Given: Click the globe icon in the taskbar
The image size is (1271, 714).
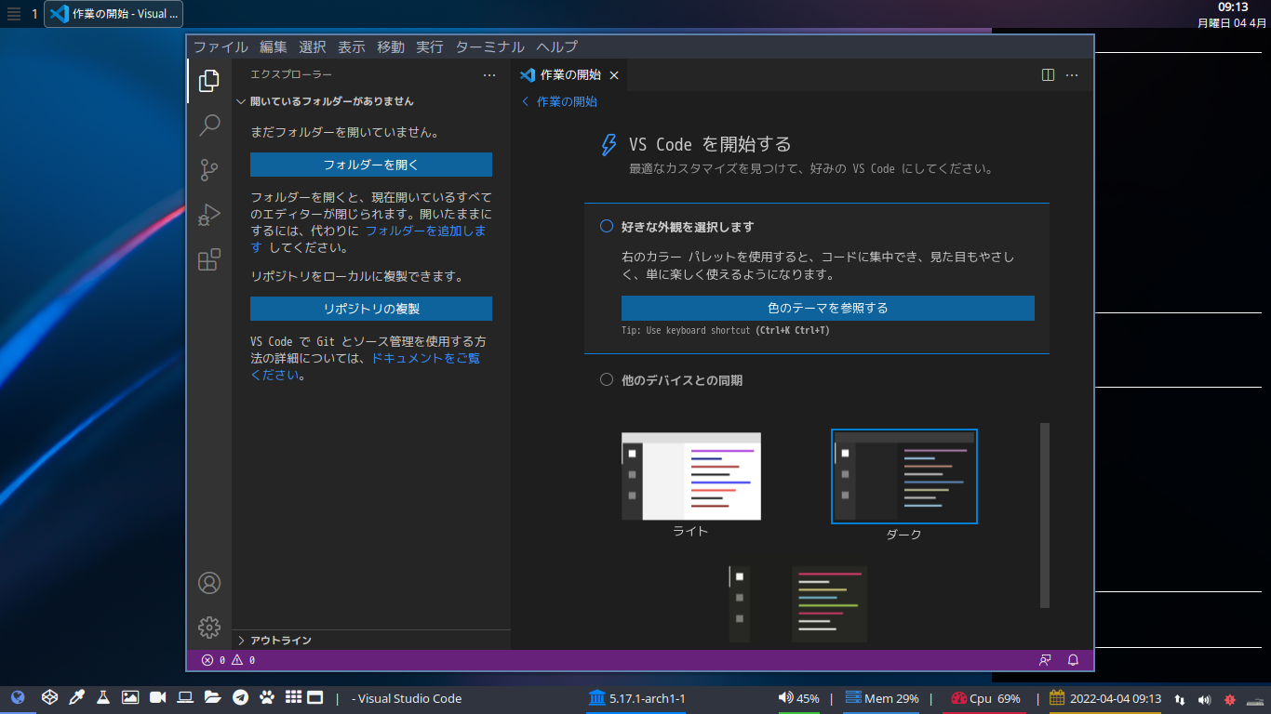Looking at the screenshot, I should [18, 697].
